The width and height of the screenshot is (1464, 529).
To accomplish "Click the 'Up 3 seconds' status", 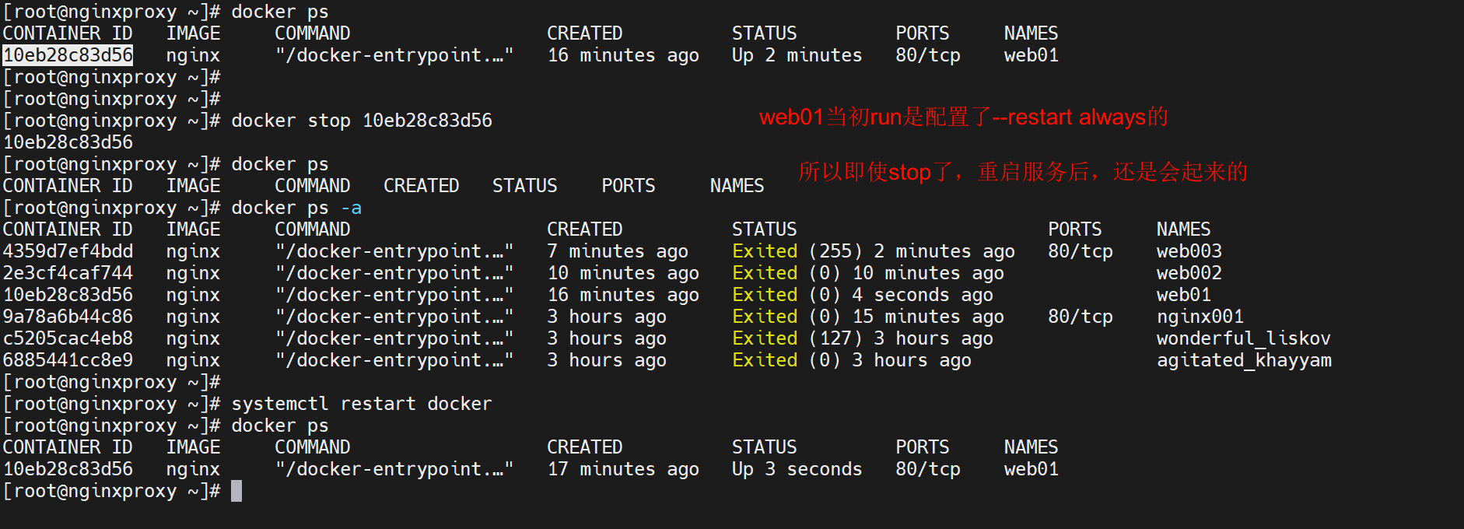I will tap(797, 469).
